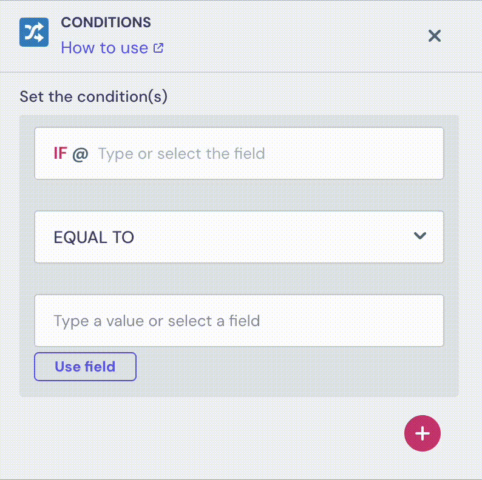Click the gap between IF field and EQUAL TO
The image size is (482, 480).
coord(239,195)
